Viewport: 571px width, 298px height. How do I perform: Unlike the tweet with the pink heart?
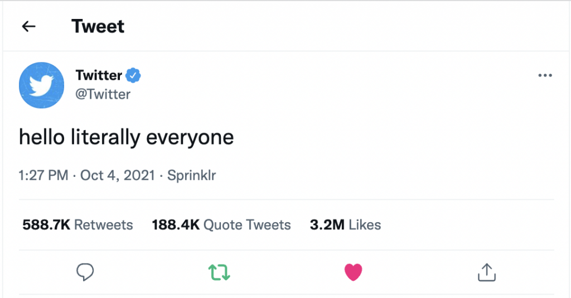click(354, 272)
